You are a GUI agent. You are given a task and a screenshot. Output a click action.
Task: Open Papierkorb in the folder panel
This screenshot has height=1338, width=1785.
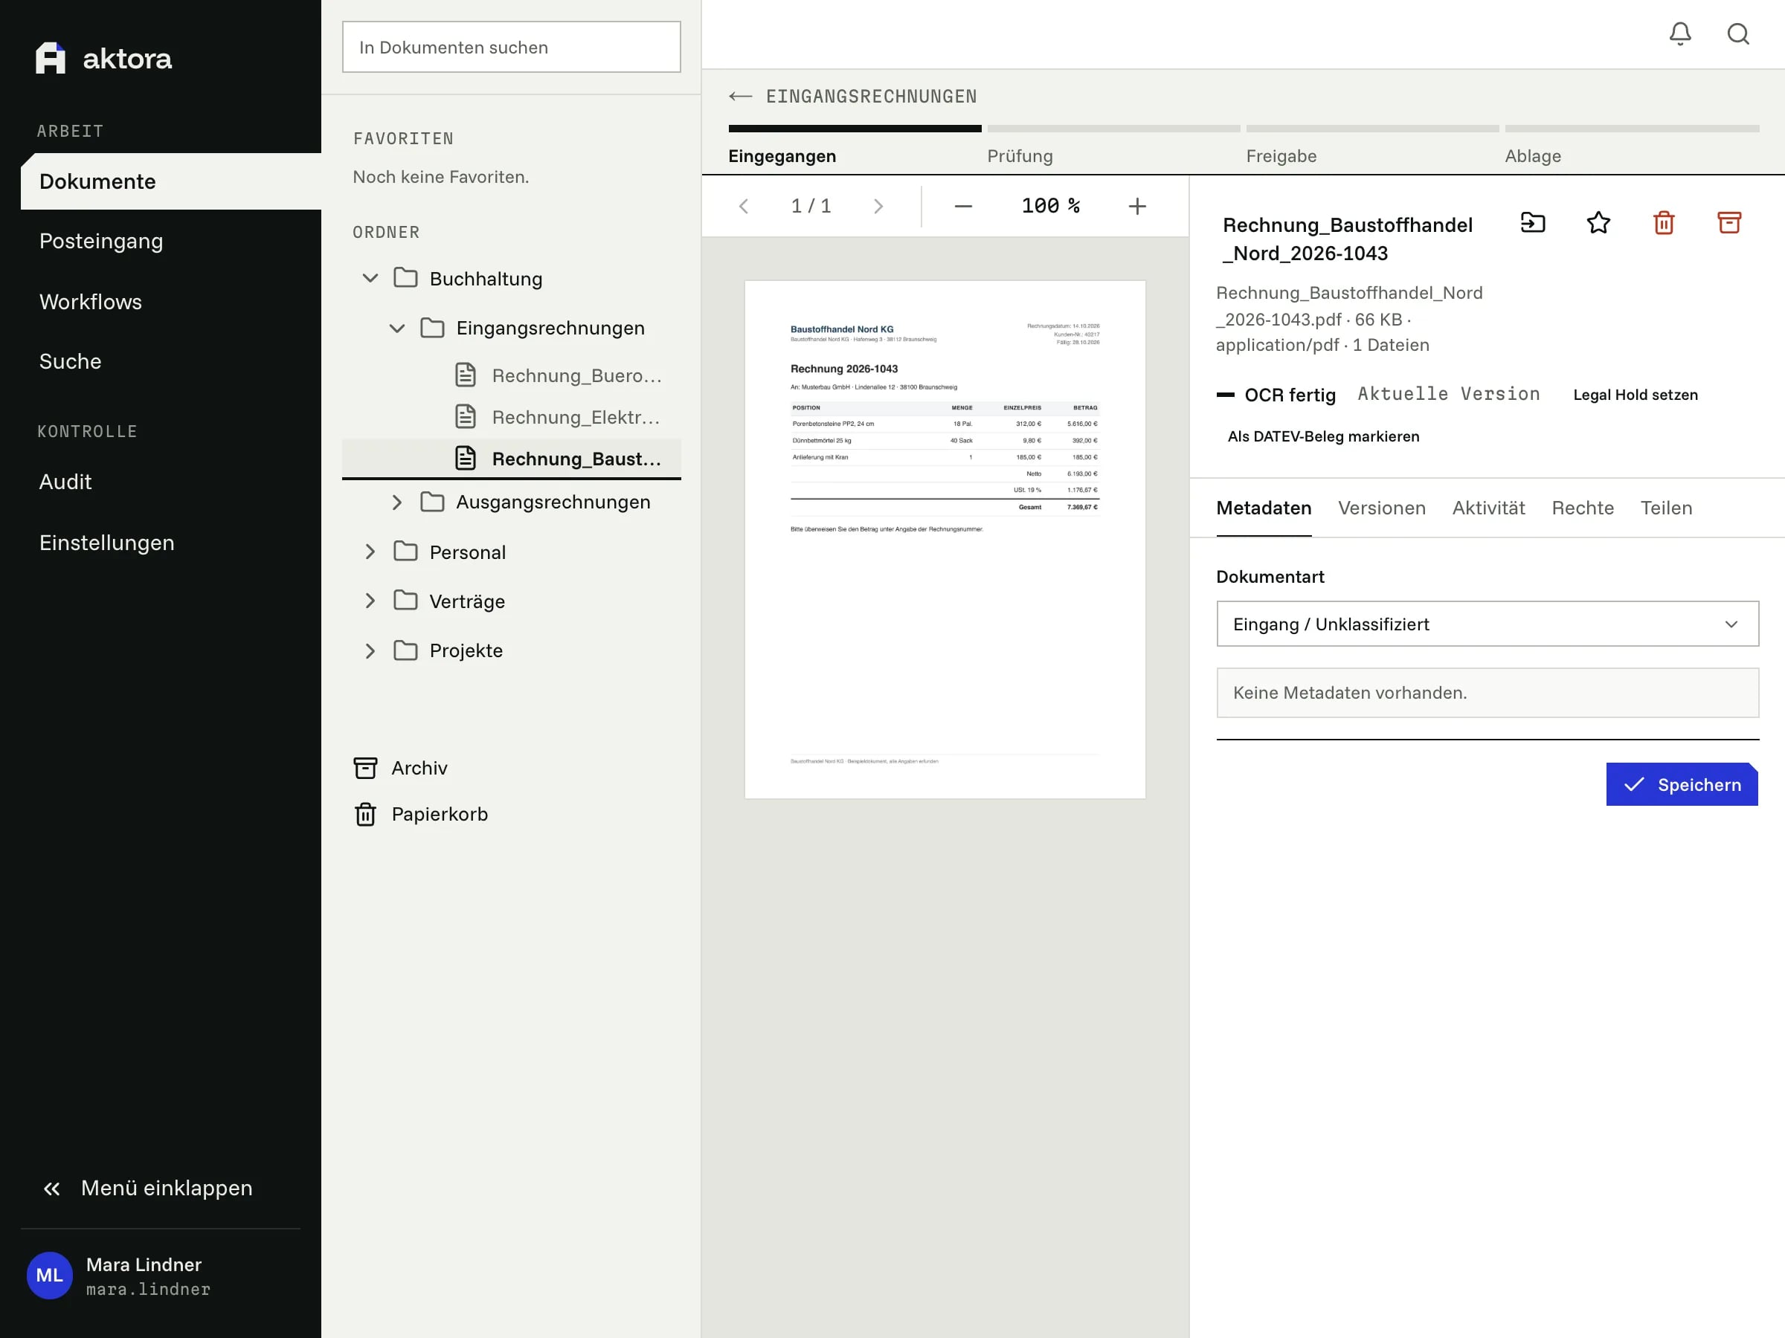coord(420,814)
